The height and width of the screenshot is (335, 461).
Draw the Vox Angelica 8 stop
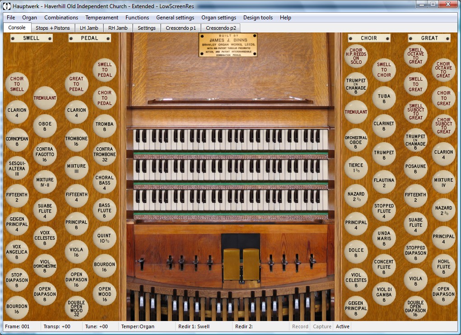pyautogui.click(x=17, y=252)
